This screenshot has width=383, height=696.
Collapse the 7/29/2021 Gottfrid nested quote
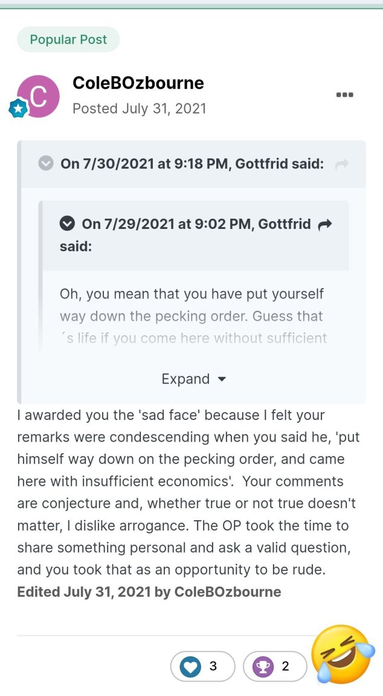(x=67, y=224)
